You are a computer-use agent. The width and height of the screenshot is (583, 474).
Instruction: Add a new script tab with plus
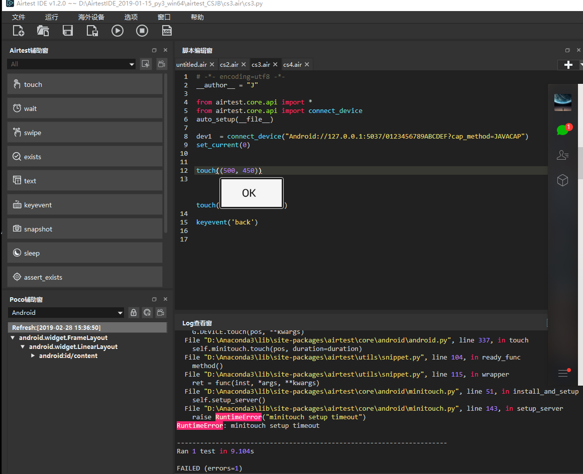tap(568, 65)
